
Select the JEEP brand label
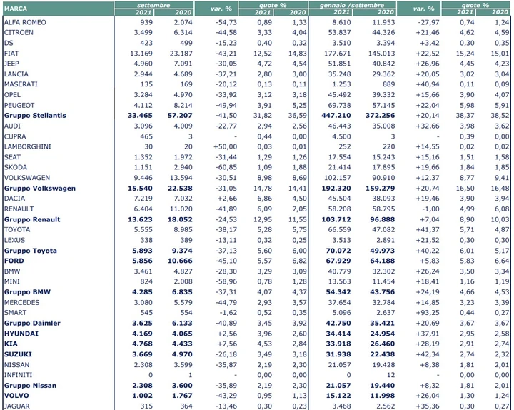pos(11,64)
